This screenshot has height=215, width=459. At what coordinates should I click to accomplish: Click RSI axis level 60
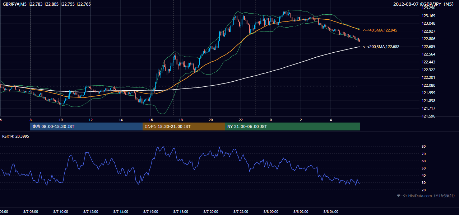click(423, 161)
